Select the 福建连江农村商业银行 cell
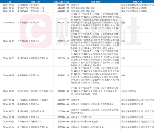The height and width of the screenshot is (130, 154). click(35, 91)
